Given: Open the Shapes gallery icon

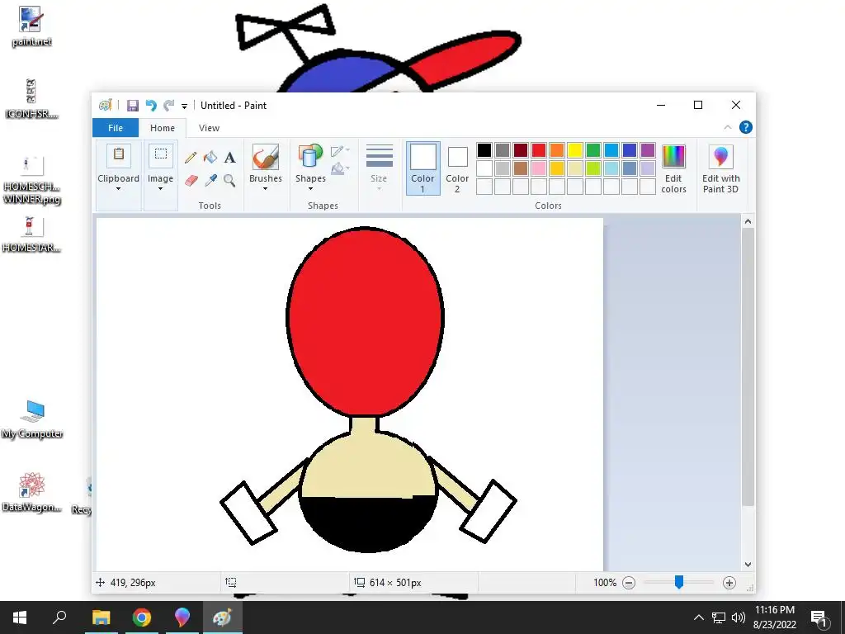Looking at the screenshot, I should pyautogui.click(x=310, y=157).
